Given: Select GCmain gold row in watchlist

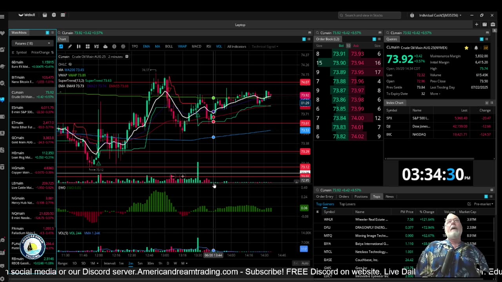Looking at the screenshot, I should click(33, 140).
